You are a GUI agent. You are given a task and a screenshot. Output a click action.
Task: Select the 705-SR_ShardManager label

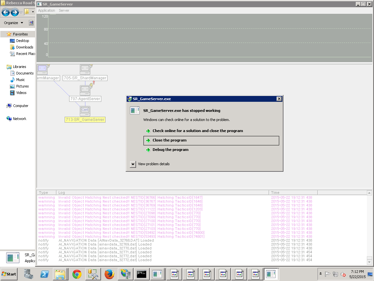[x=85, y=78]
